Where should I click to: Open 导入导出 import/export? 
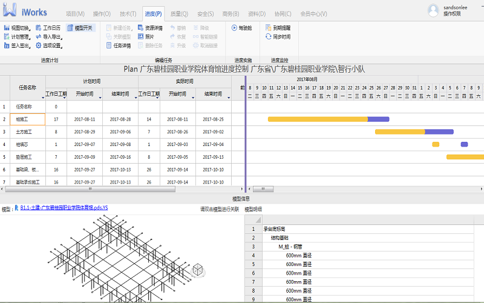coord(49,37)
